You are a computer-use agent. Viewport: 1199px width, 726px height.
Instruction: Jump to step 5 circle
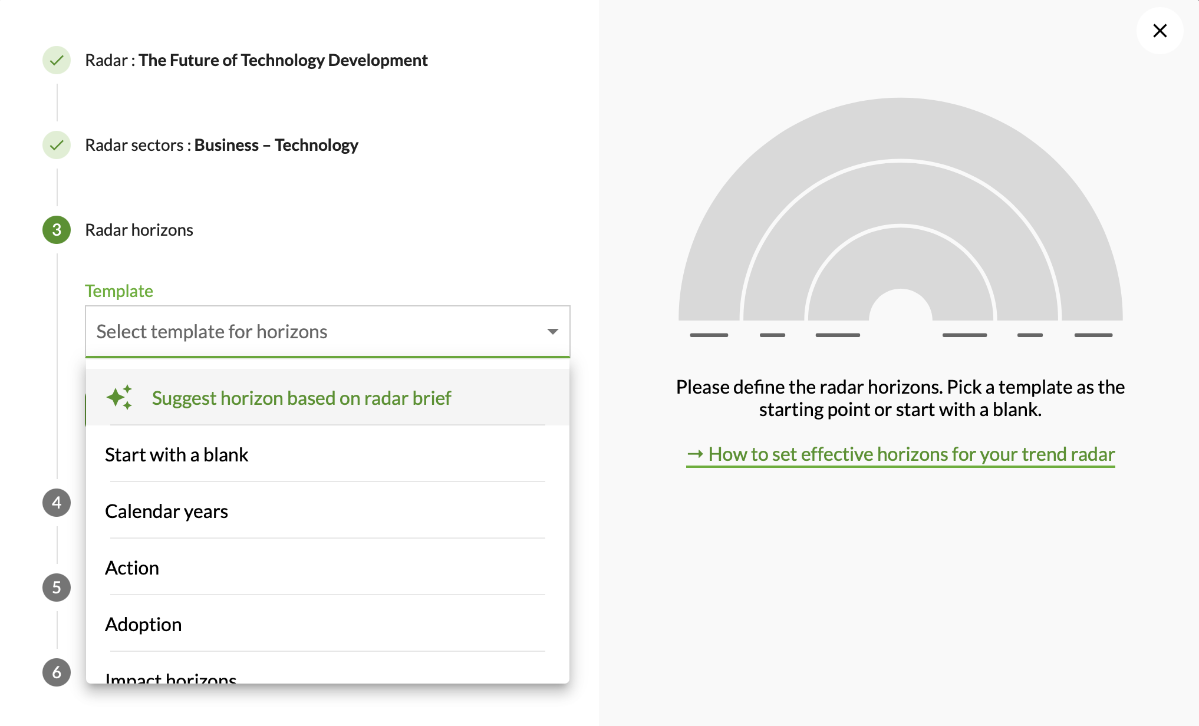click(57, 588)
